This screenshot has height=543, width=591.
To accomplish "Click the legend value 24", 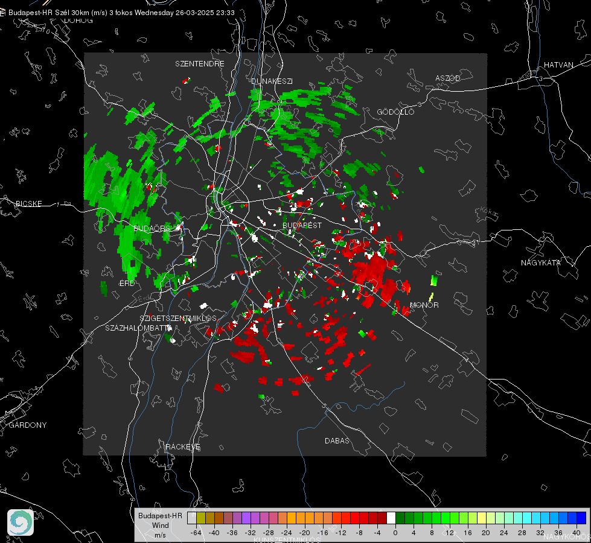I will click(x=504, y=533).
